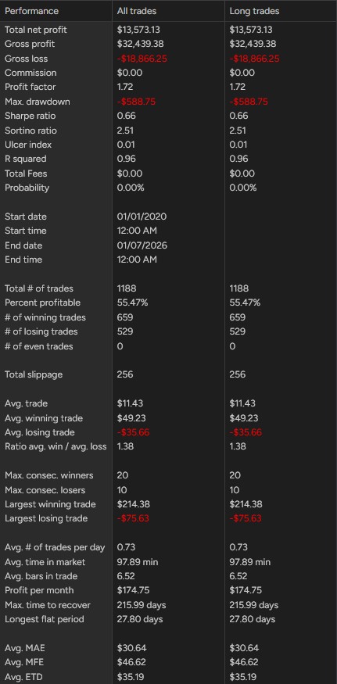
Task: Click the Percent profitable 55.47% All trades cell
Action: pyautogui.click(x=133, y=303)
